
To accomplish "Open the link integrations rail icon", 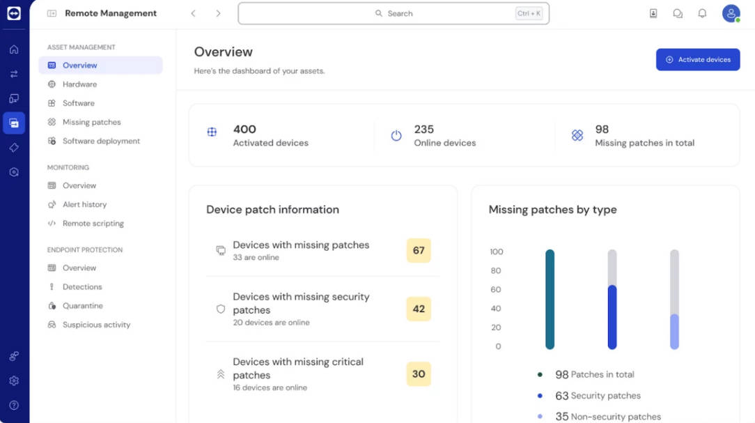I will tap(14, 356).
